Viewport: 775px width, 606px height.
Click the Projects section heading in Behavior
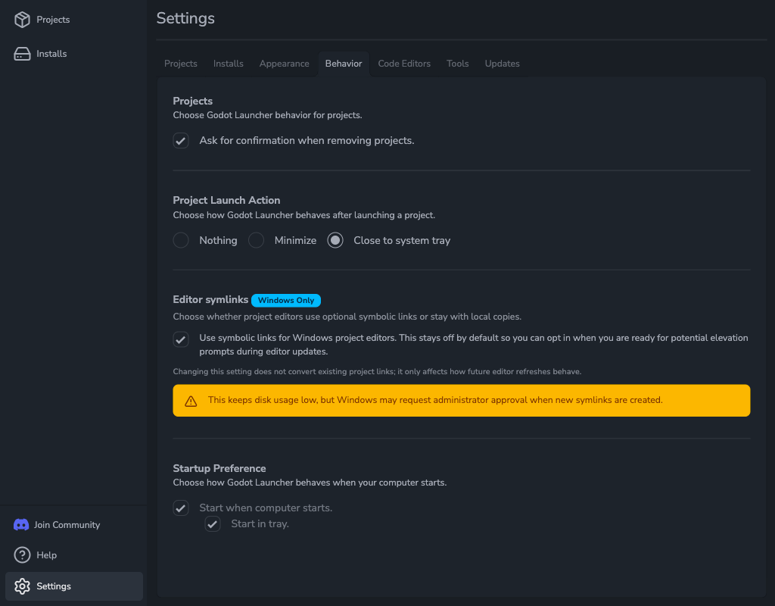[193, 101]
